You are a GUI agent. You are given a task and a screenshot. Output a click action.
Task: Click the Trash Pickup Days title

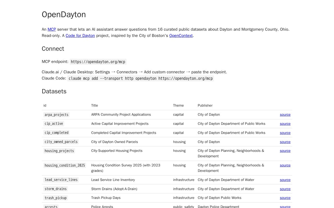106,198
